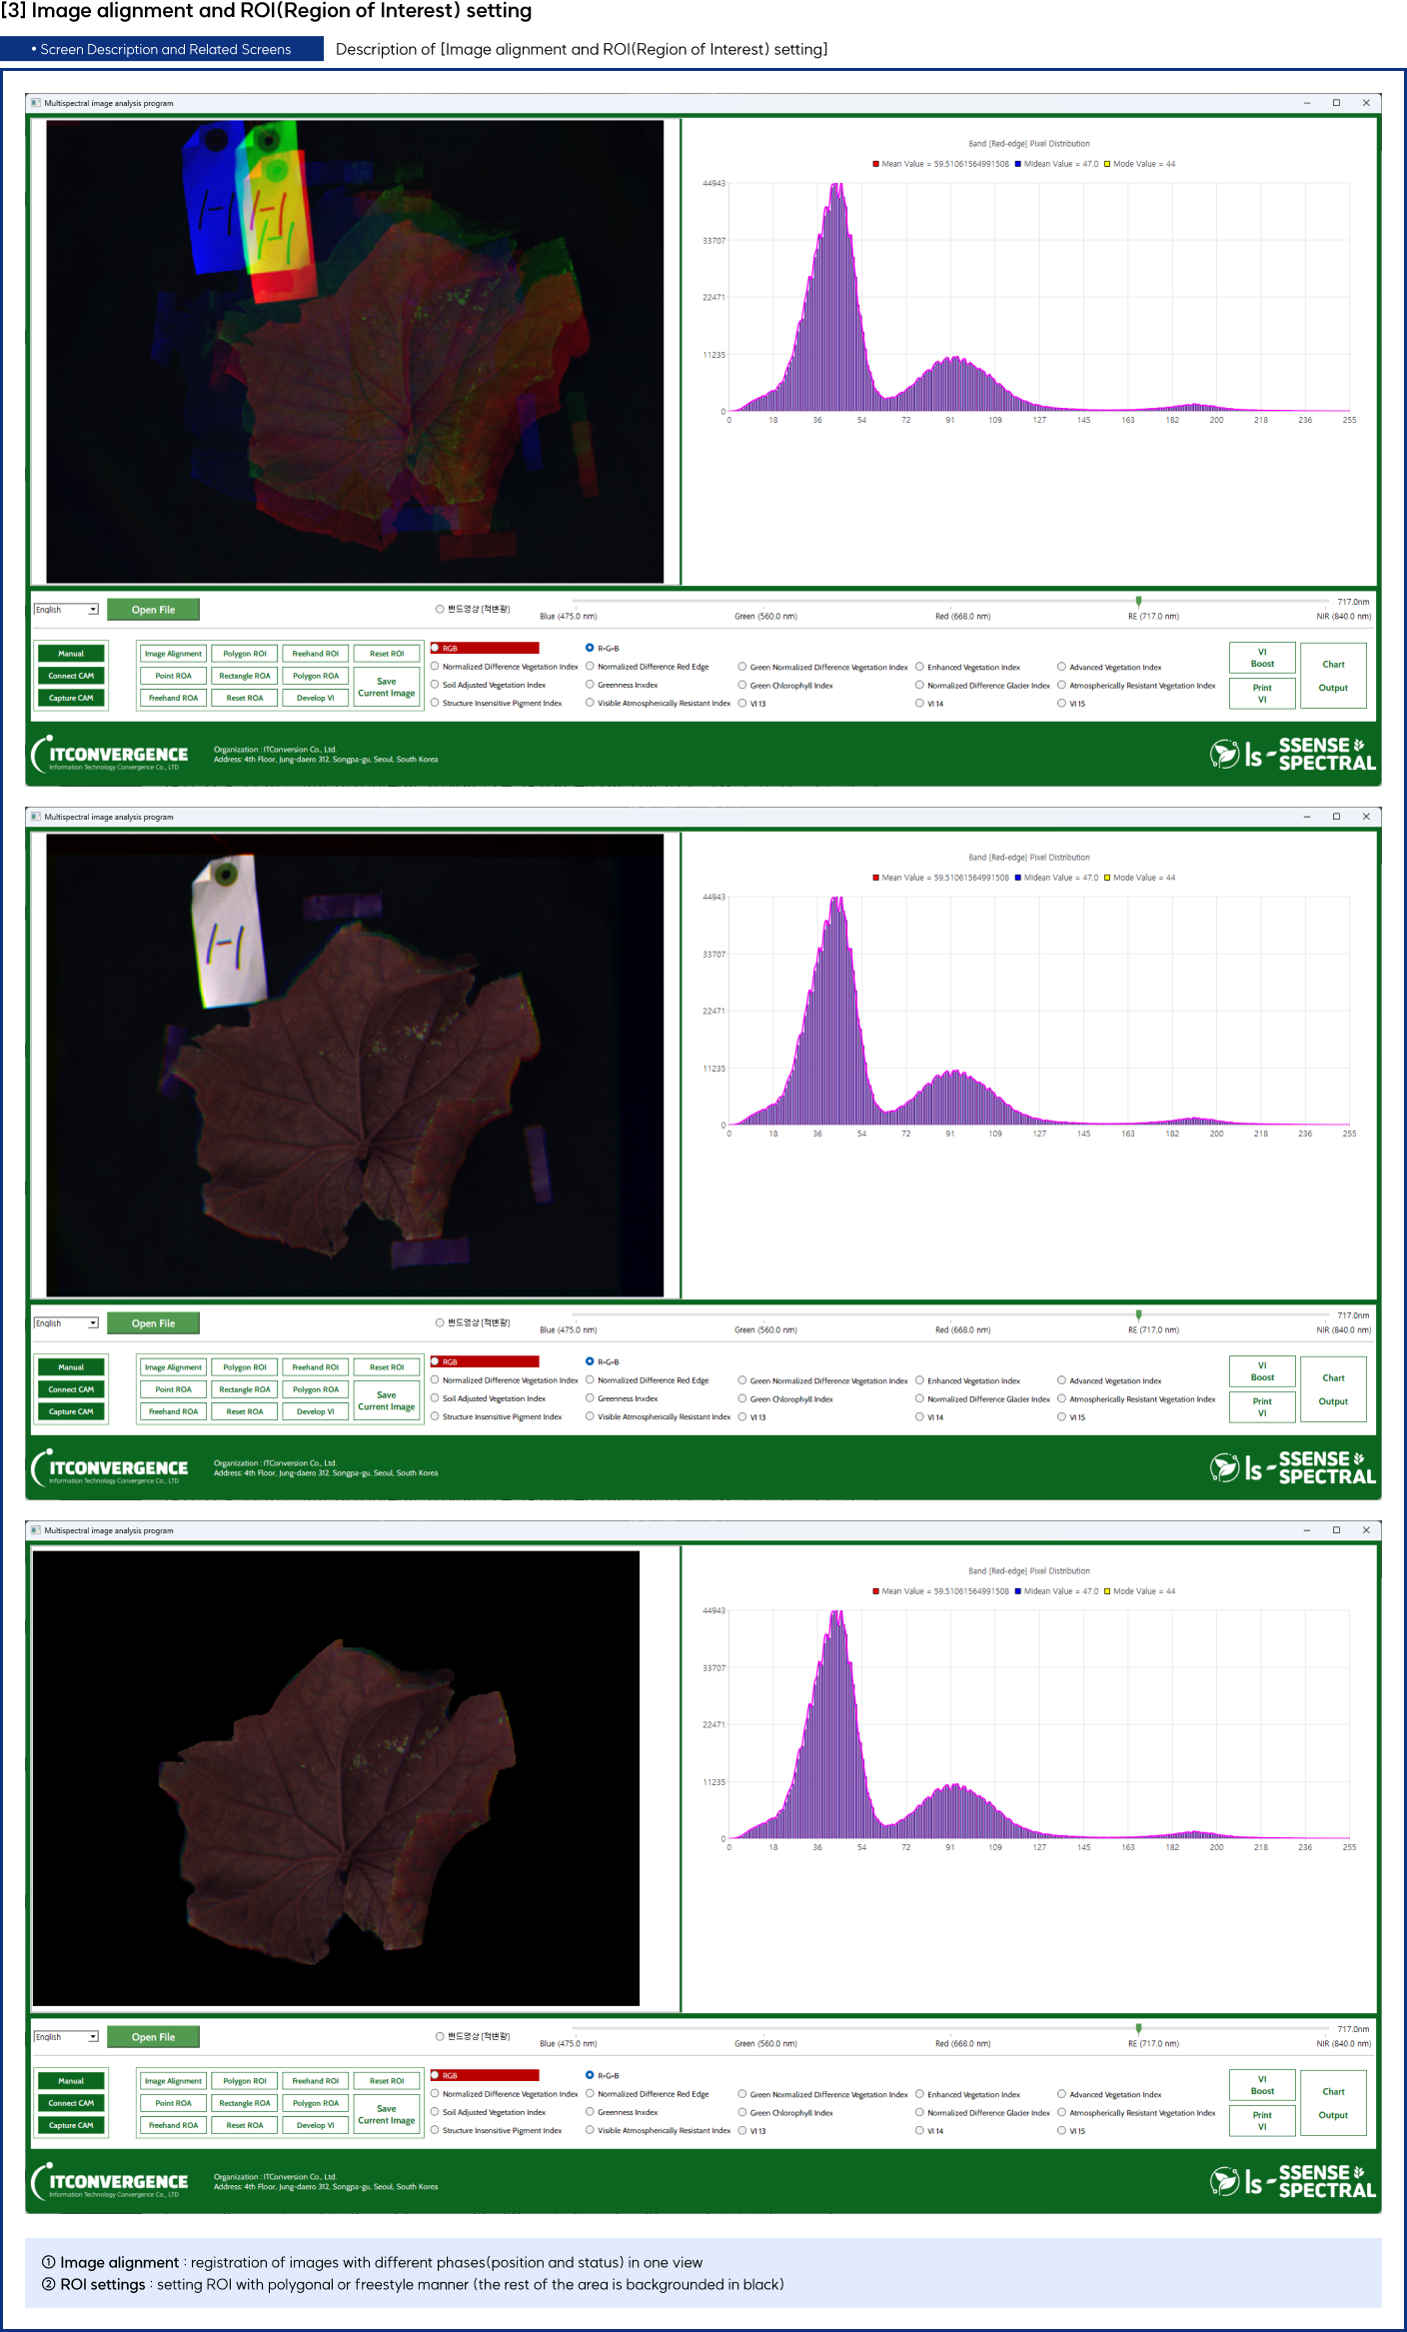
Task: Select the RGB radio button in the top window
Action: pyautogui.click(x=436, y=648)
